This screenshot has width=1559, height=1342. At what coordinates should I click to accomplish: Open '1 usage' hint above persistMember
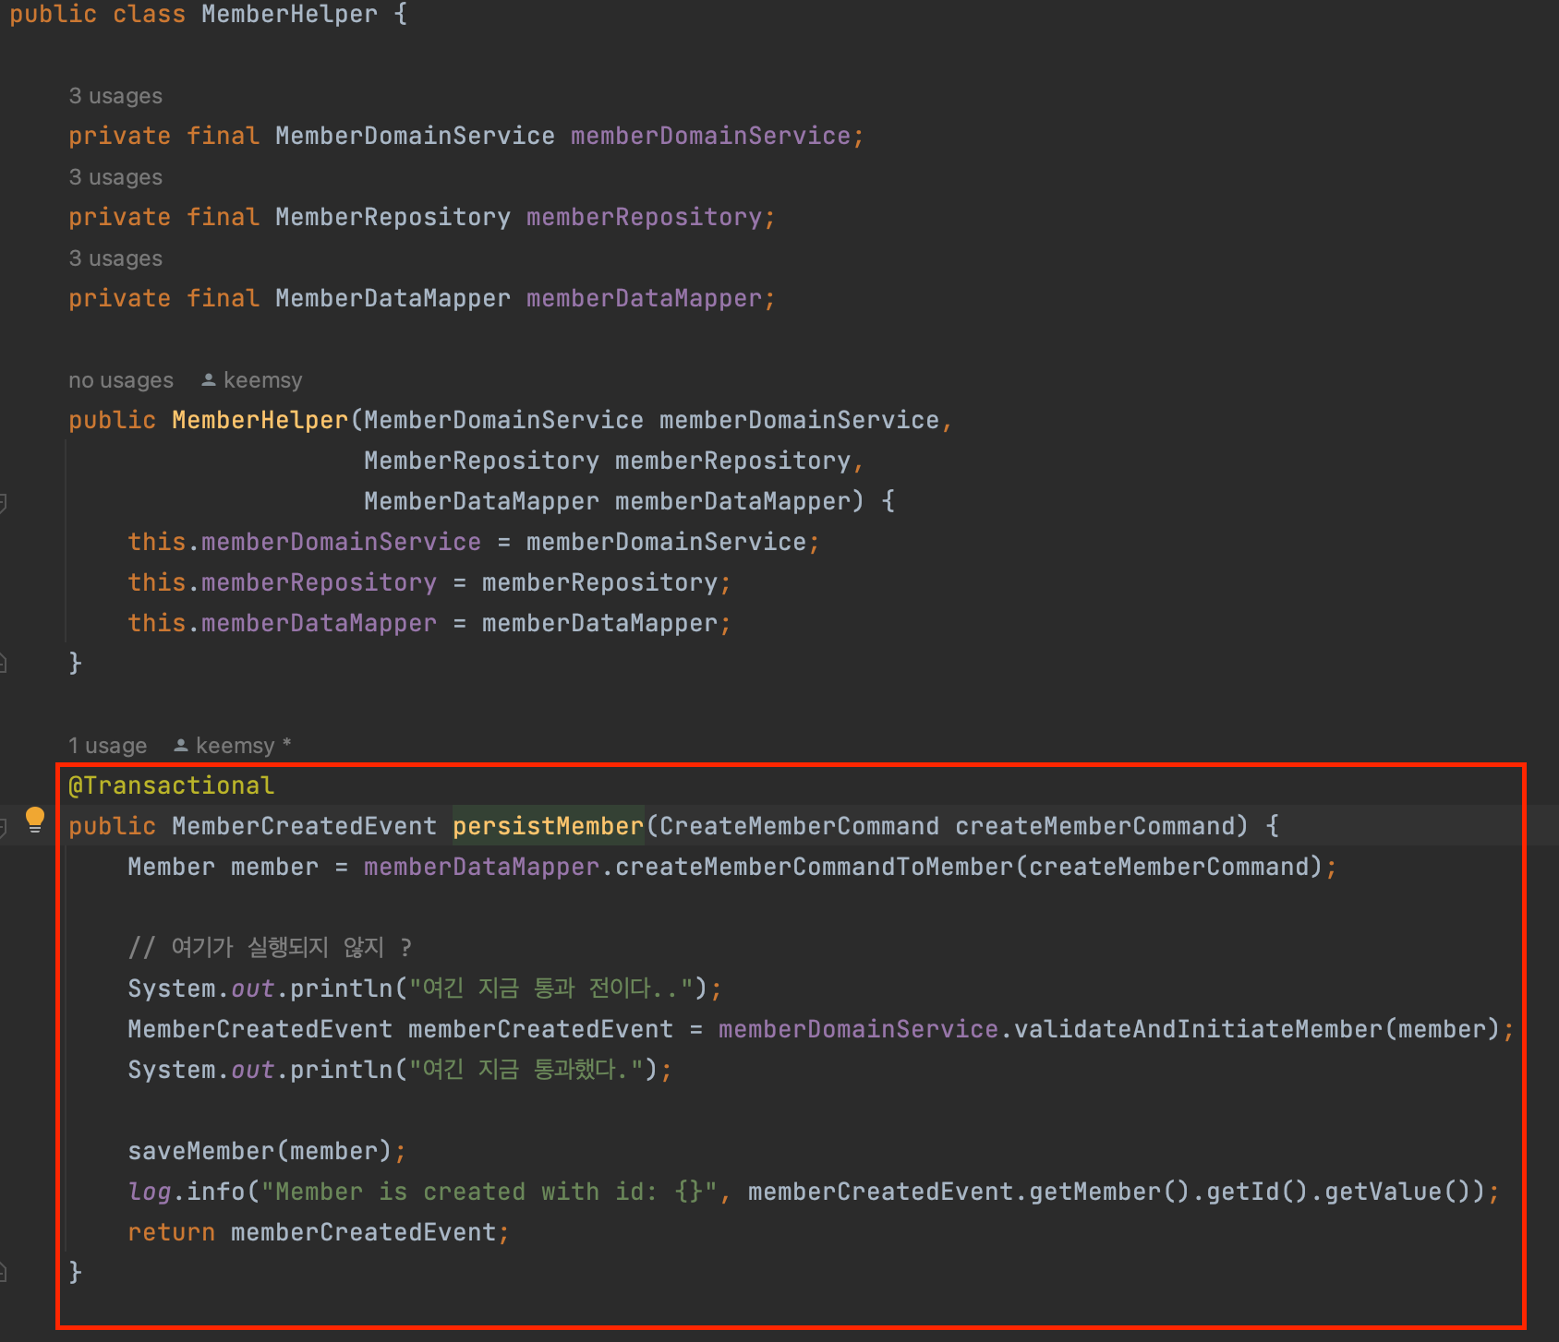pos(108,746)
